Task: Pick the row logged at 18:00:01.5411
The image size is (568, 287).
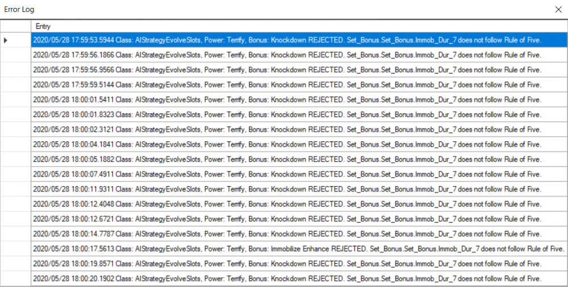Action: pyautogui.click(x=287, y=100)
